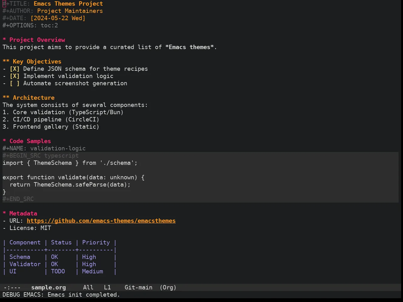This screenshot has height=302, width=403.
Task: Fold the 'Key Objectives' subheading
Action: tap(6, 62)
